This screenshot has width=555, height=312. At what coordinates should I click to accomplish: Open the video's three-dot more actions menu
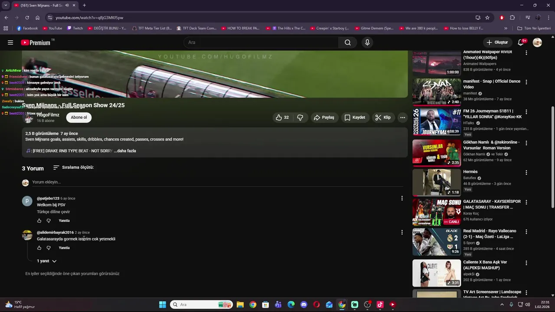click(x=402, y=117)
